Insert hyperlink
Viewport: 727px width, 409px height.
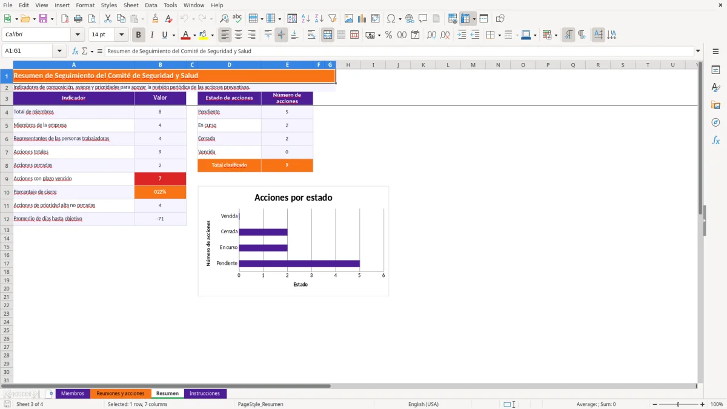click(410, 19)
